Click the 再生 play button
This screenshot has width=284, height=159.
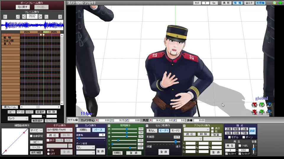[230, 146]
